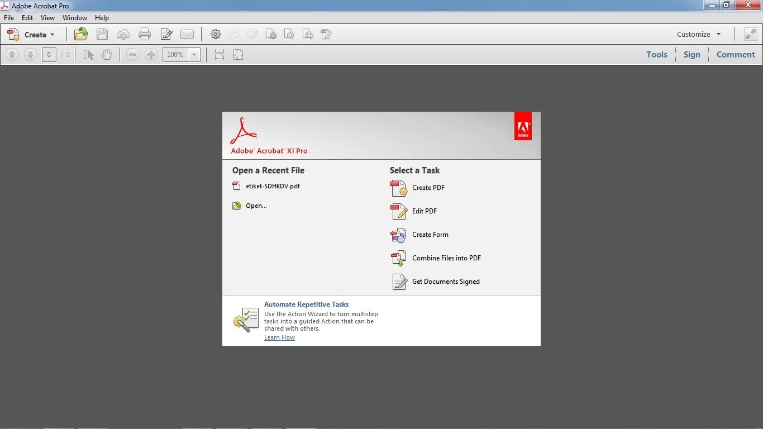The height and width of the screenshot is (429, 763).
Task: Open the Help menu
Action: [x=102, y=18]
